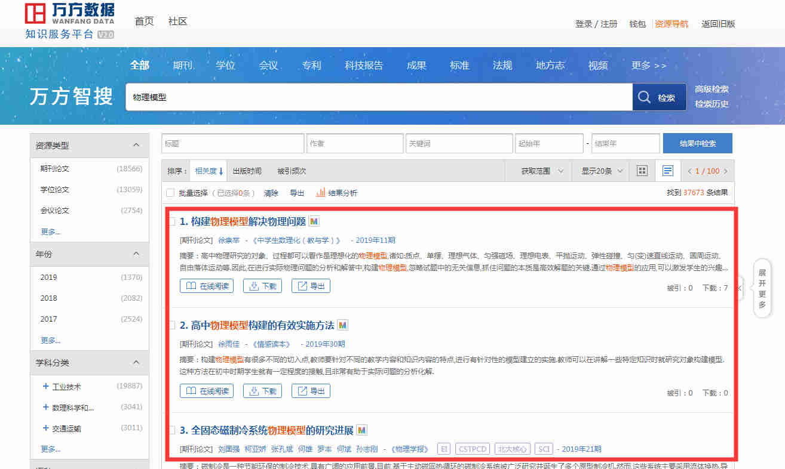
Task: Expand 工业技术 plus icon
Action: pos(45,387)
